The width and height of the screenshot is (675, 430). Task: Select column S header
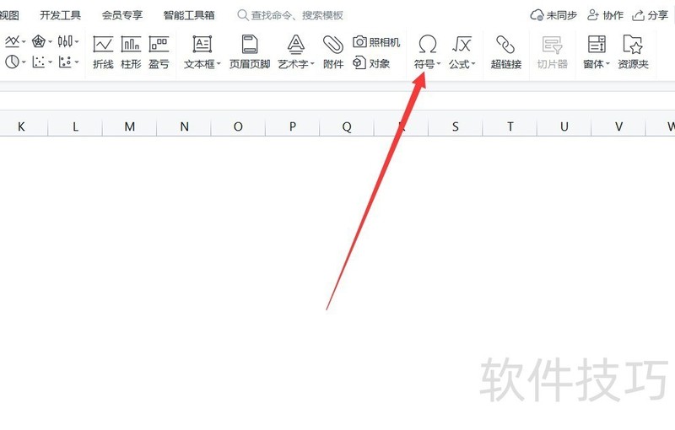click(x=456, y=126)
